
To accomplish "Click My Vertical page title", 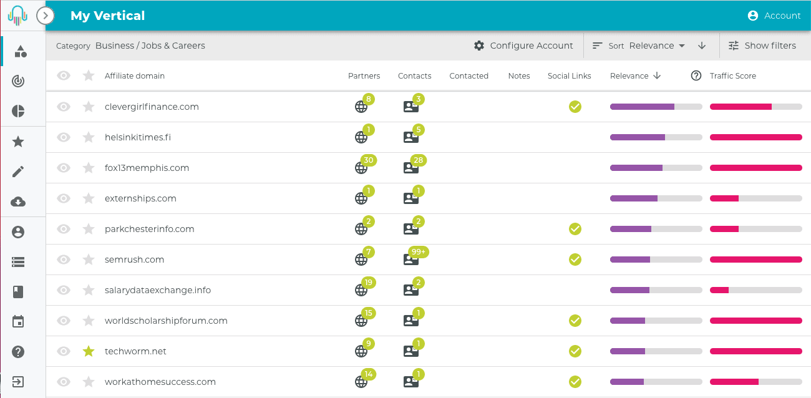I will pos(108,16).
